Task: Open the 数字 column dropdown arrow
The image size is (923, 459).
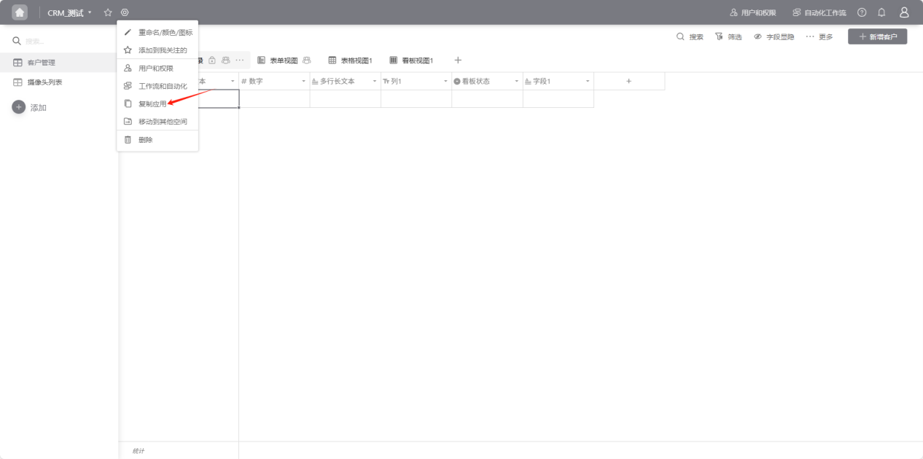Action: click(304, 82)
